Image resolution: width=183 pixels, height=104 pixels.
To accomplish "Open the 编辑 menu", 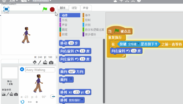I will click(x=25, y=1).
